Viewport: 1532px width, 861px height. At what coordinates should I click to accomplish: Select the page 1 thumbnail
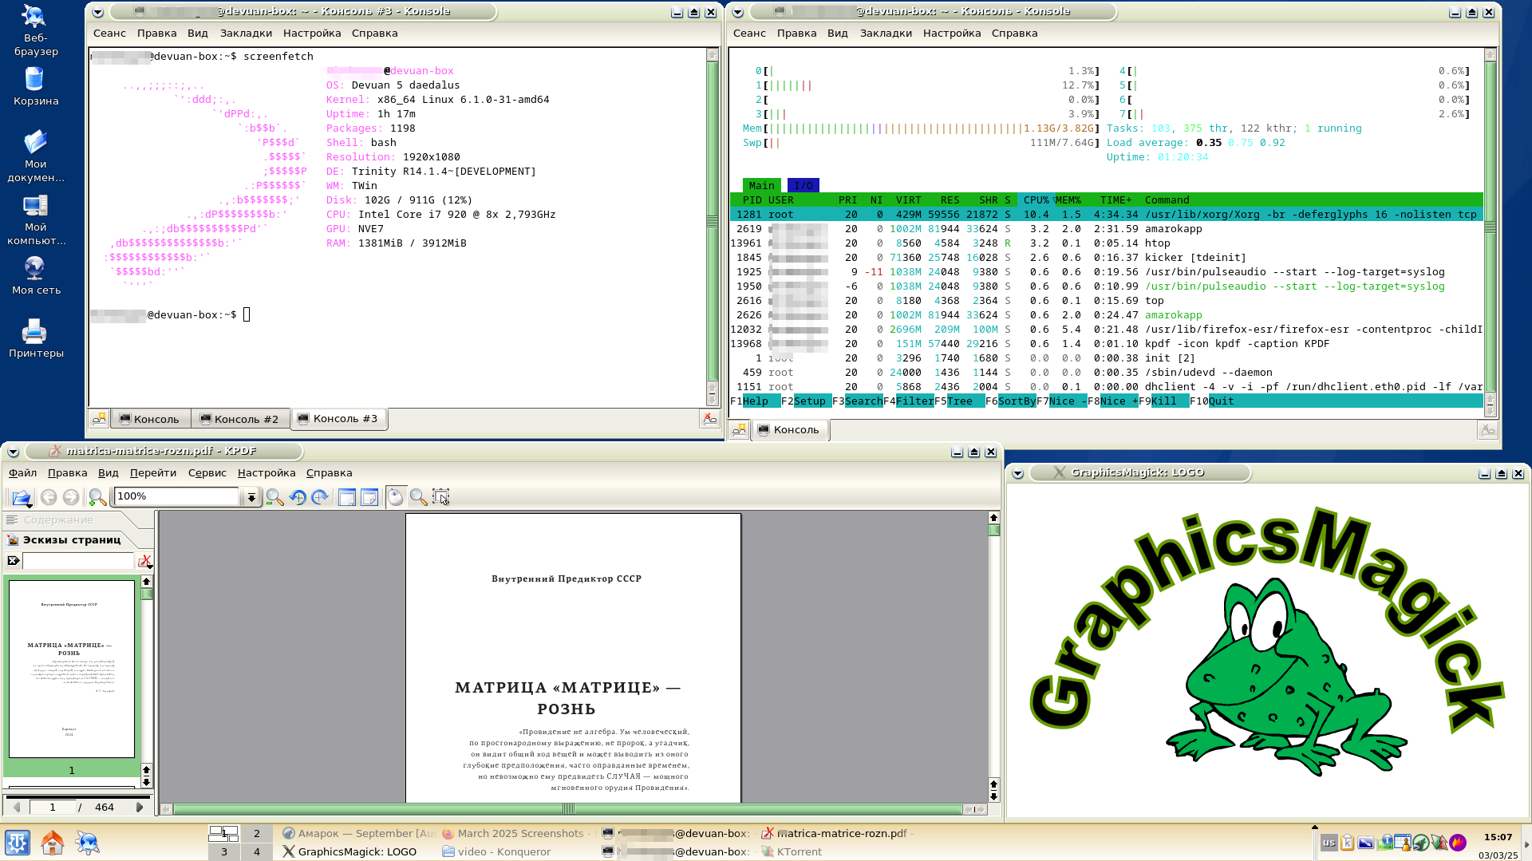[x=72, y=669]
